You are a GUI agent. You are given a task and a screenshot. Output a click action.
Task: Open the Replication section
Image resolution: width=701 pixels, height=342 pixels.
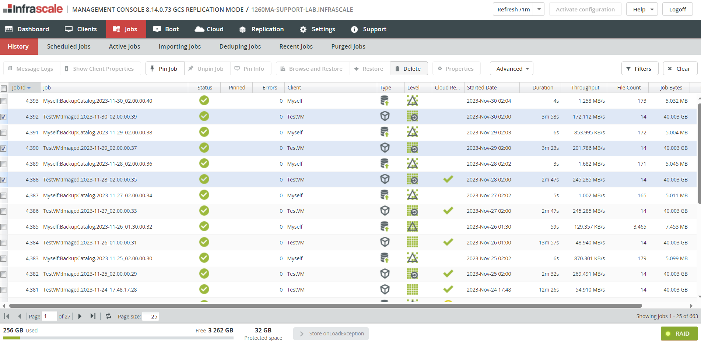(x=261, y=29)
